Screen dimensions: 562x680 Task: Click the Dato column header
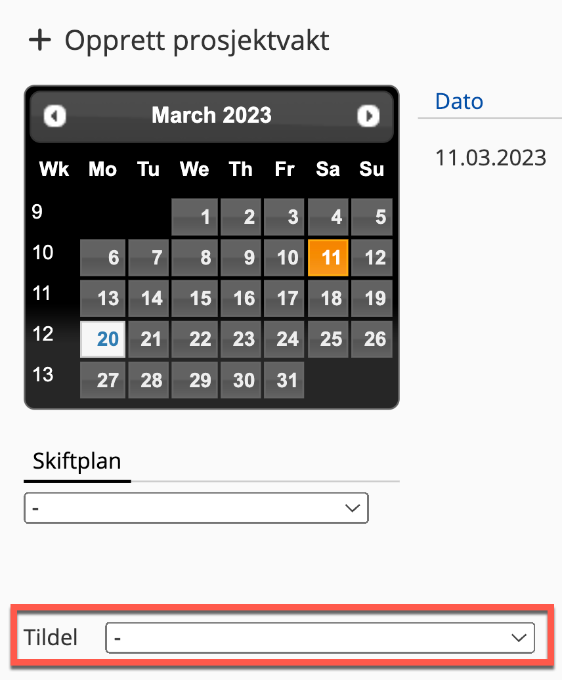point(459,101)
